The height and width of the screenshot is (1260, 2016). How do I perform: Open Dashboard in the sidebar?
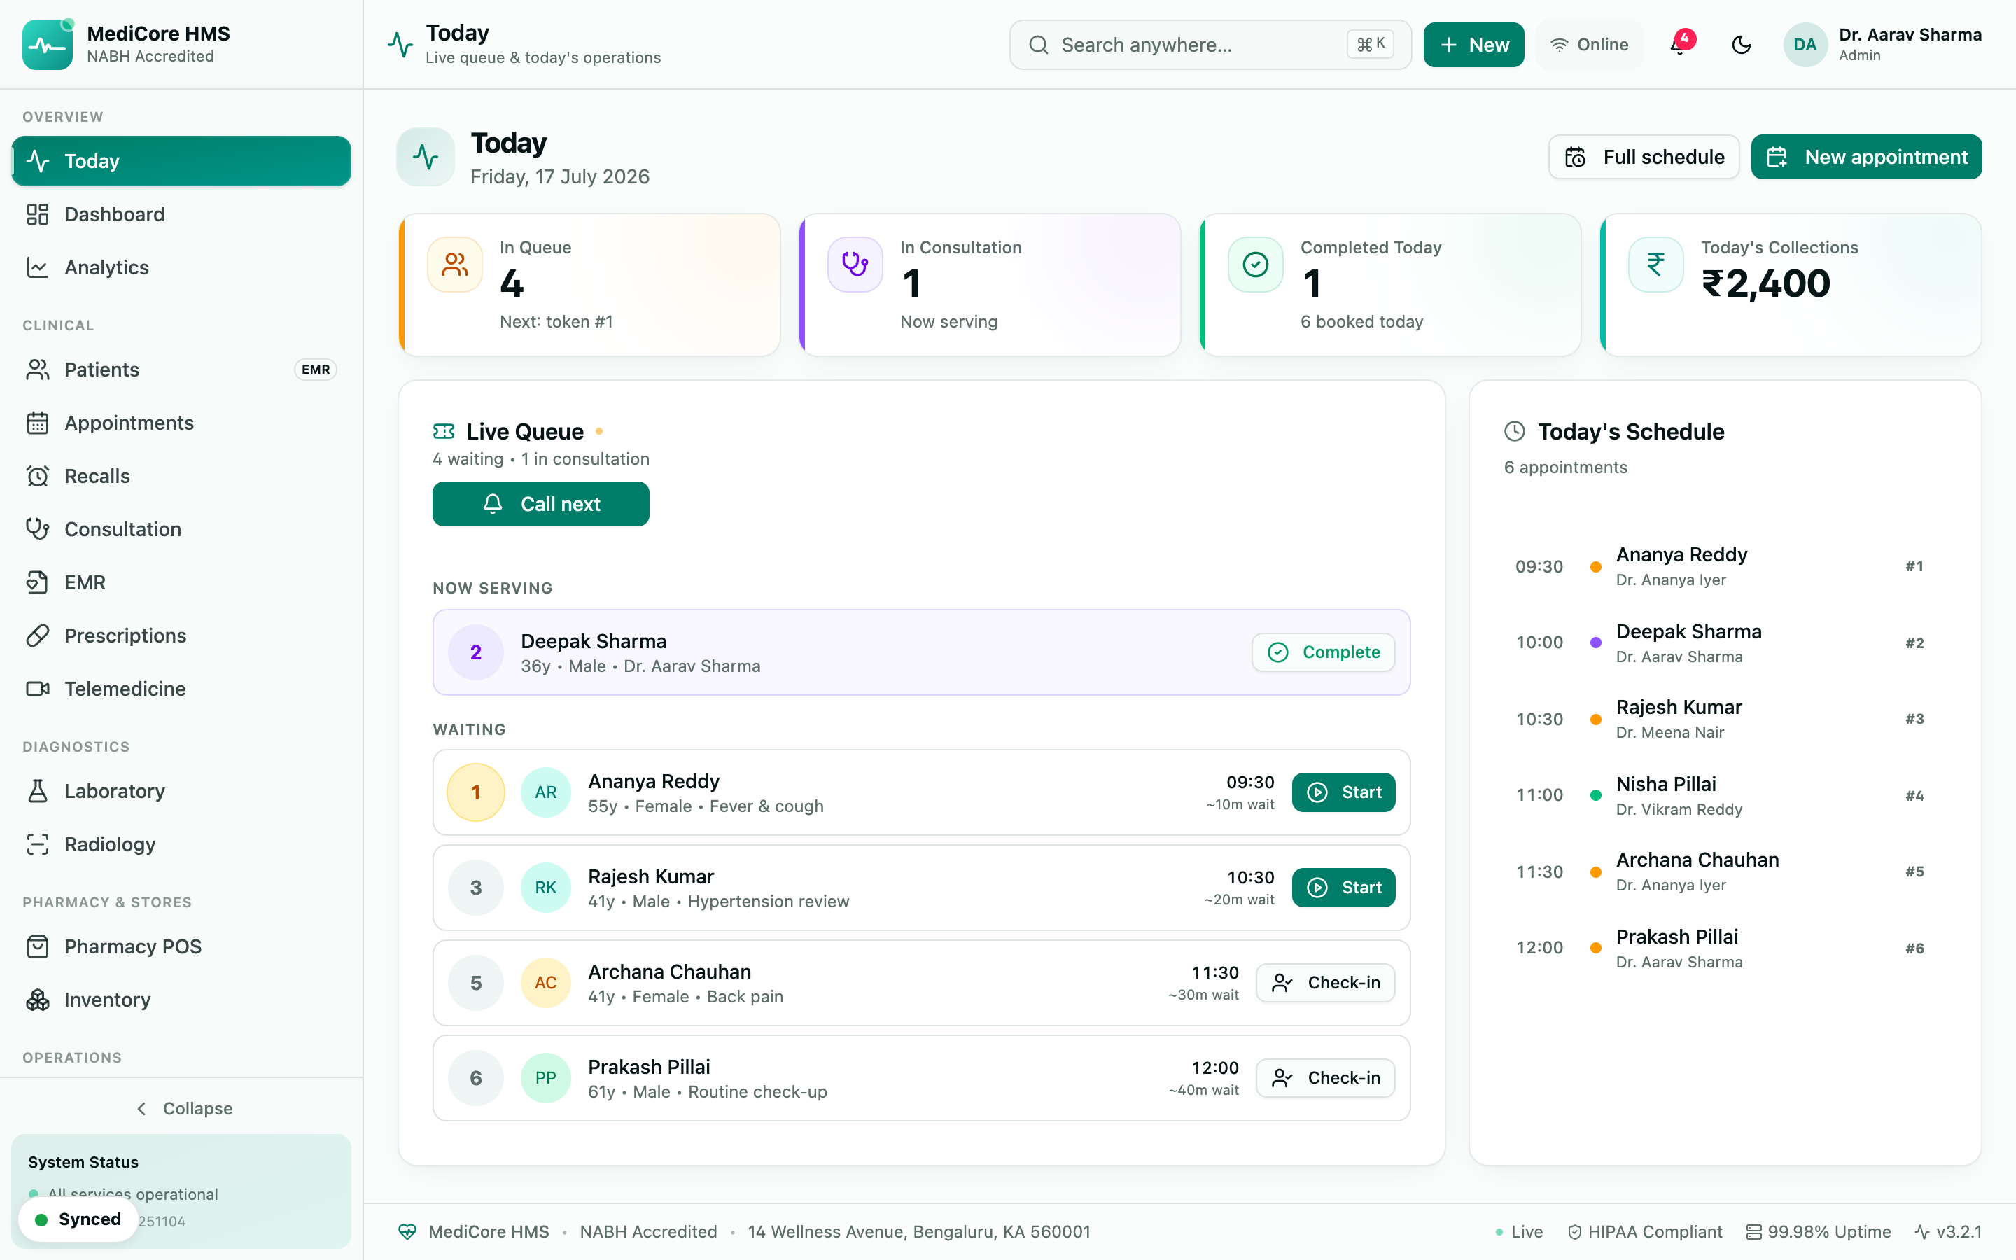pyautogui.click(x=181, y=214)
